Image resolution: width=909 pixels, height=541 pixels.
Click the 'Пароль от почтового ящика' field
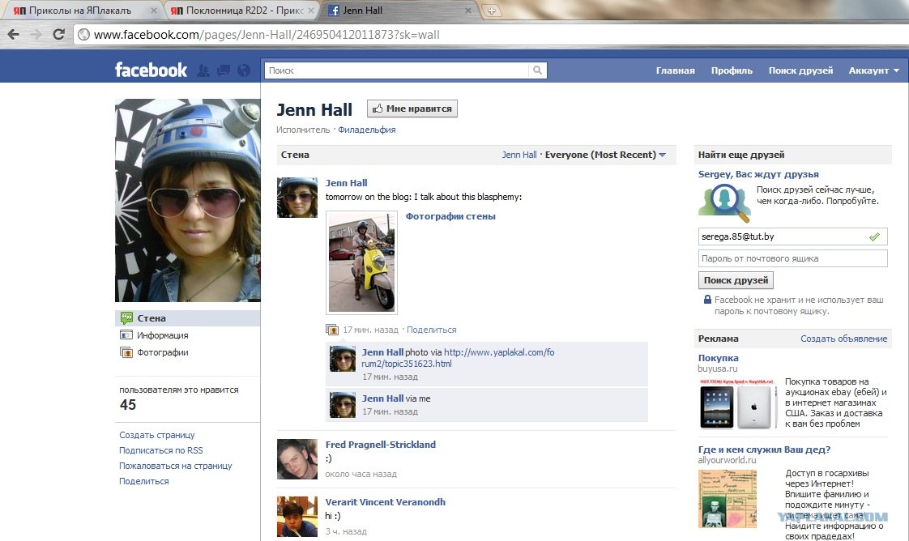792,258
